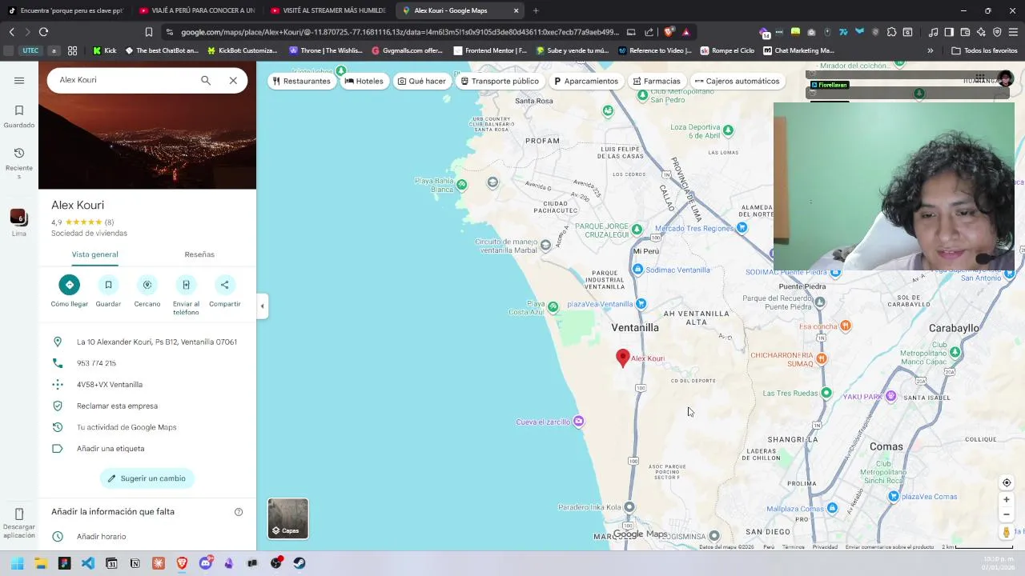
Task: Click the Sugerir un cambio button
Action: pos(147,478)
